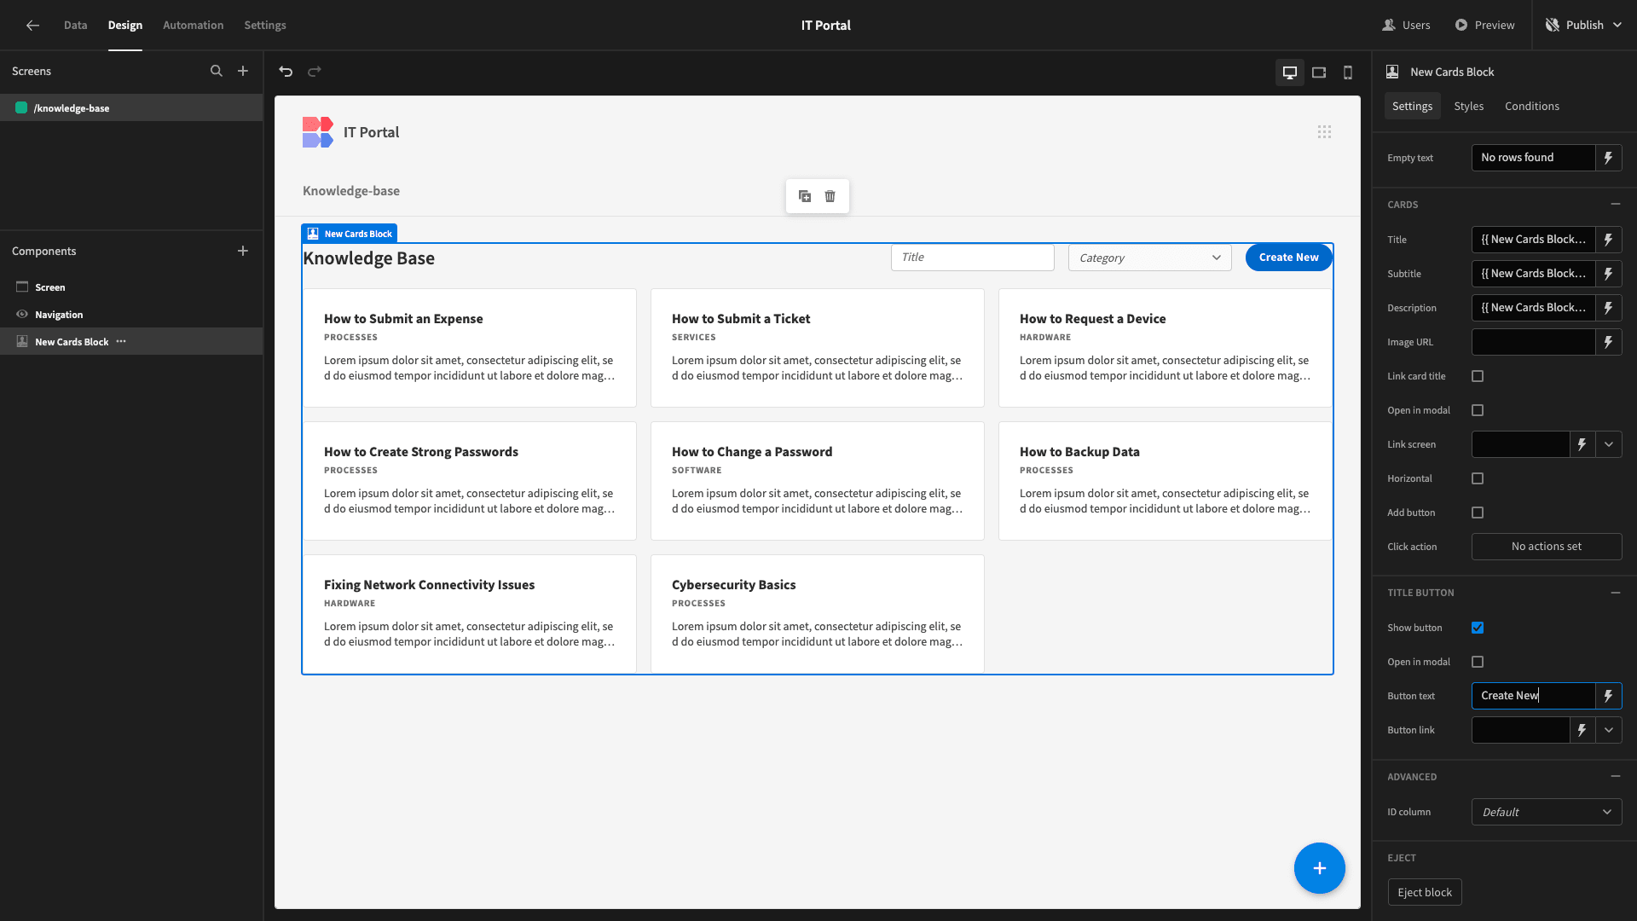Enable Horizontal cards checkbox
Viewport: 1637px width, 921px height.
click(x=1478, y=478)
